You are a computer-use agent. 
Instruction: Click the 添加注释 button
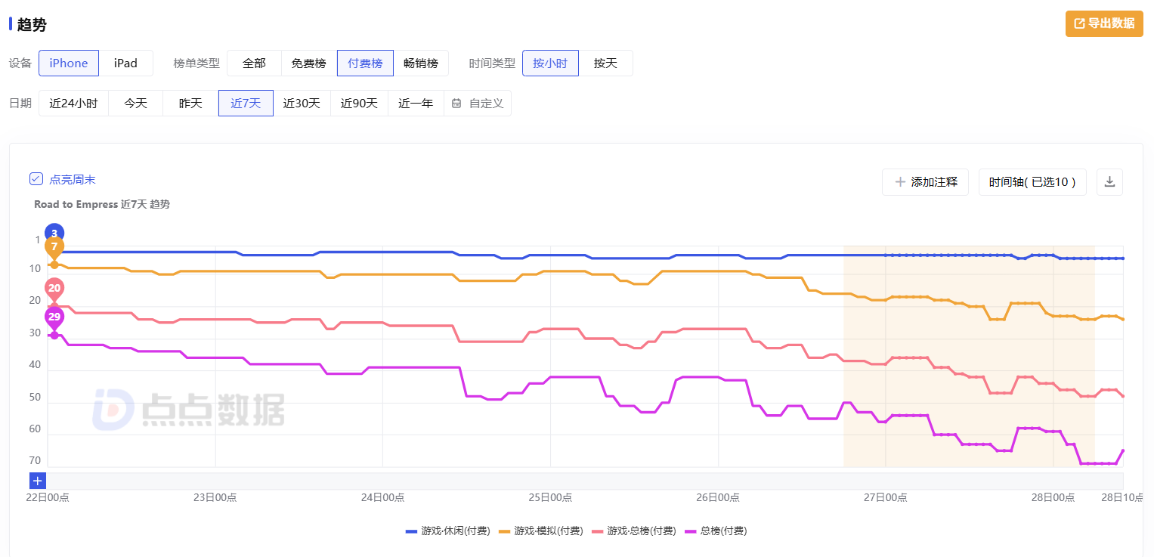pyautogui.click(x=925, y=182)
